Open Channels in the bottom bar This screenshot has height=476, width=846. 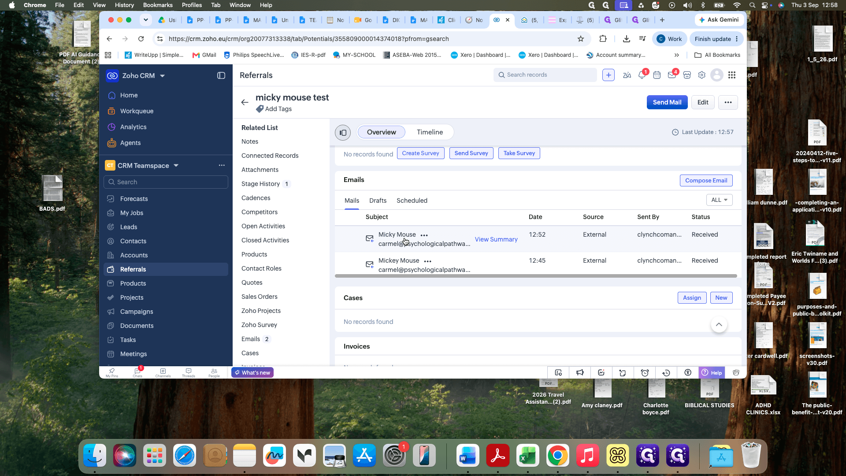[163, 373]
